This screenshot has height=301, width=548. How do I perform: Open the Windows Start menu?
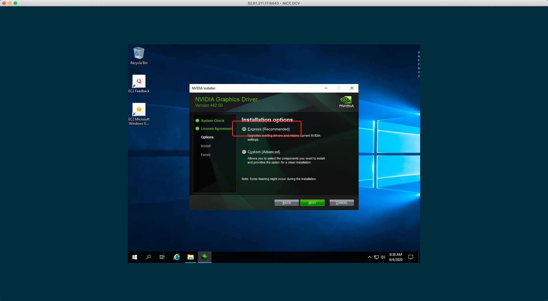tap(135, 257)
